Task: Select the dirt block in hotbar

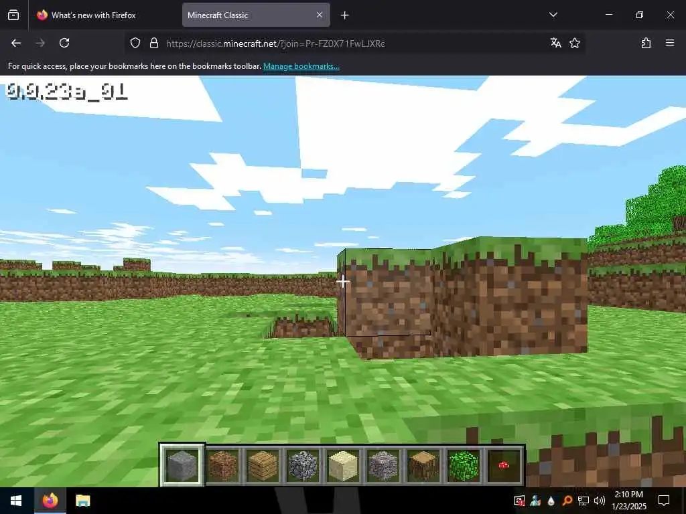Action: (x=222, y=466)
